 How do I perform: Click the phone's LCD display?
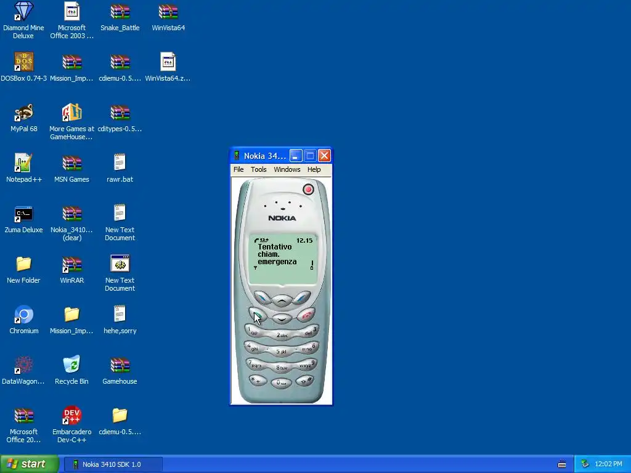(282, 259)
